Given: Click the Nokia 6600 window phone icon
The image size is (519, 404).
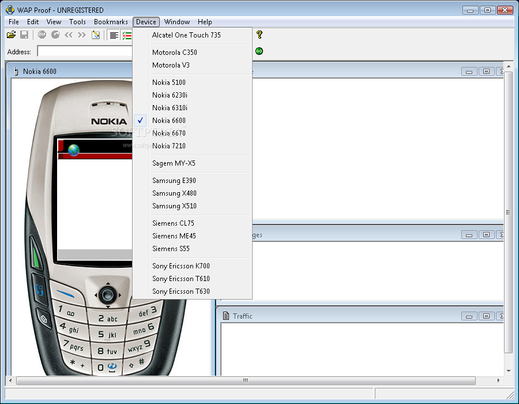Looking at the screenshot, I should pyautogui.click(x=16, y=71).
